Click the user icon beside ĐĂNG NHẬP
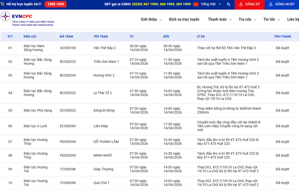Screen dimensions: 299x190 coord(271,4)
